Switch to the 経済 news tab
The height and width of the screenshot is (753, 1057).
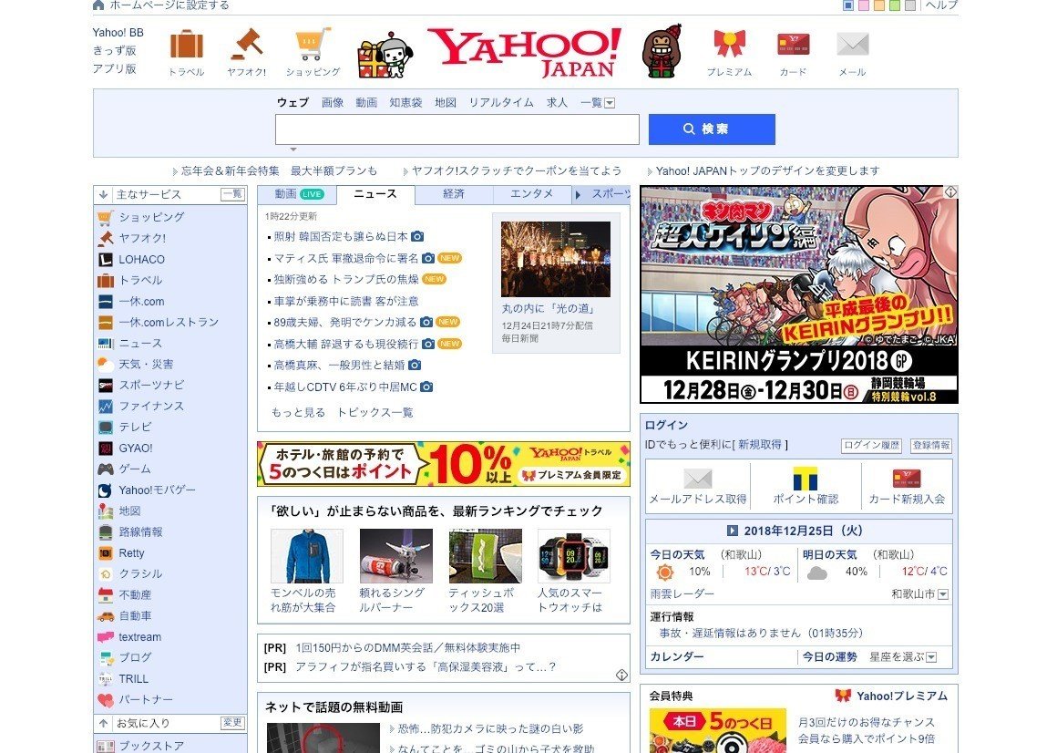click(x=454, y=194)
